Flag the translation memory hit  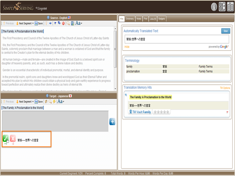[227, 112]
